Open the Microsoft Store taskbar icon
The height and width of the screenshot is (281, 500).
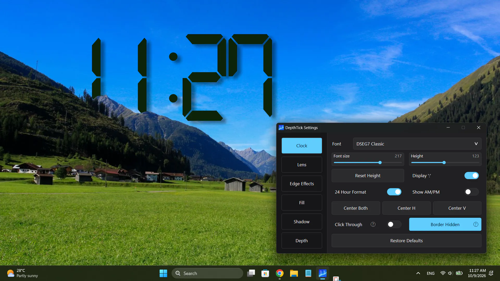coord(265,273)
